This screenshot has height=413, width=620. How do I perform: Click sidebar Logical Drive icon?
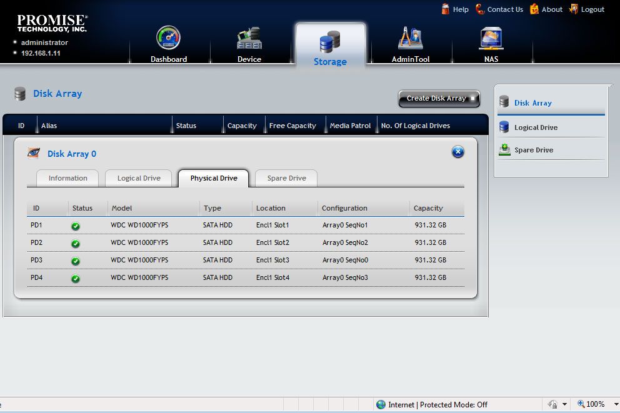504,127
